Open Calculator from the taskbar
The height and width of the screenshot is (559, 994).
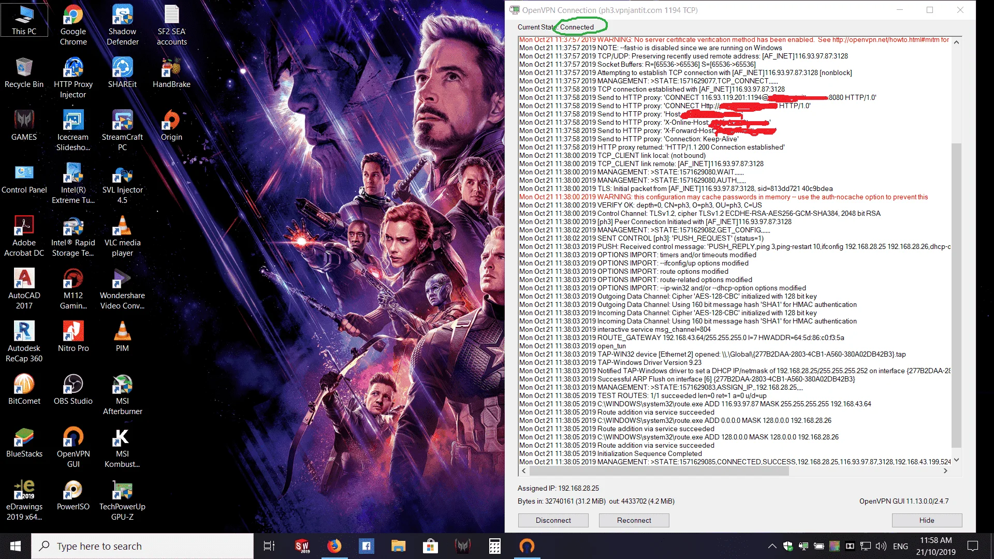tap(494, 546)
